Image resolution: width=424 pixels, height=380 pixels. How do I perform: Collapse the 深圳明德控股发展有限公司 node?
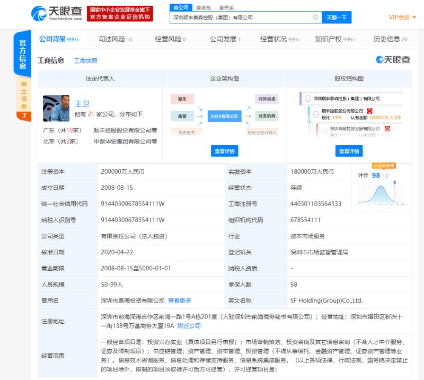pos(324,132)
